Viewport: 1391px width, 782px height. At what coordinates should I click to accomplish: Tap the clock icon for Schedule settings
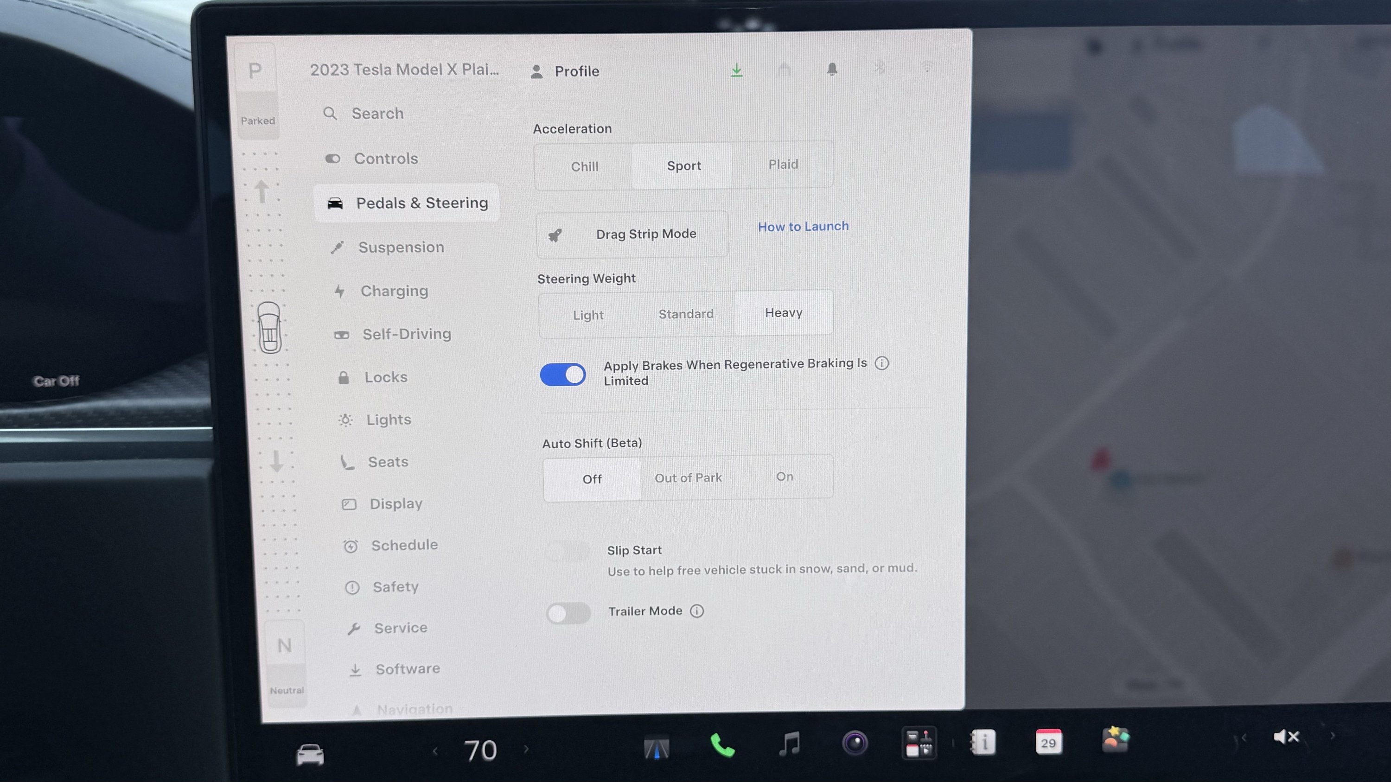click(x=351, y=546)
